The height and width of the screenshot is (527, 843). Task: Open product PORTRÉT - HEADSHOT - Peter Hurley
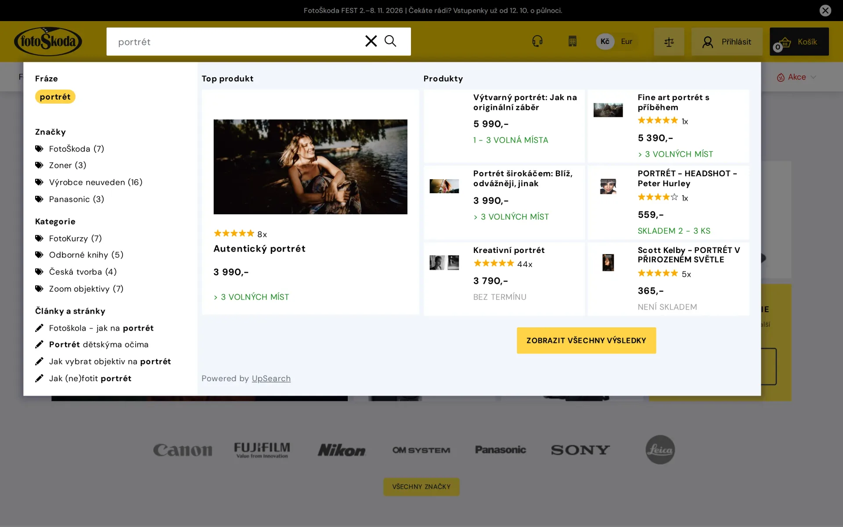coord(668,202)
